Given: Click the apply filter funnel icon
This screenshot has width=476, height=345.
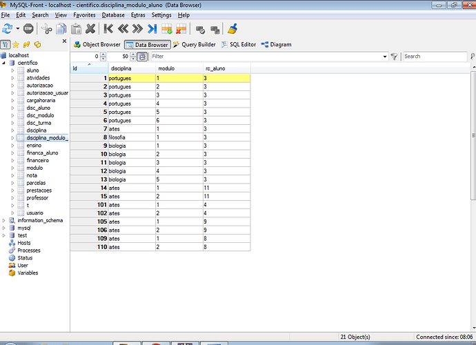Looking at the screenshot, I should pos(394,57).
